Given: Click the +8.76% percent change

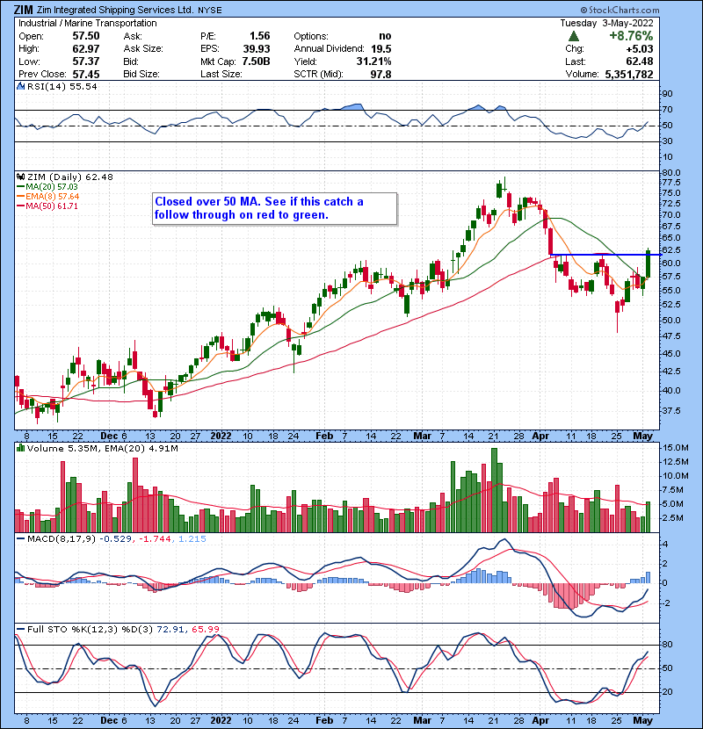Looking at the screenshot, I should (x=631, y=36).
